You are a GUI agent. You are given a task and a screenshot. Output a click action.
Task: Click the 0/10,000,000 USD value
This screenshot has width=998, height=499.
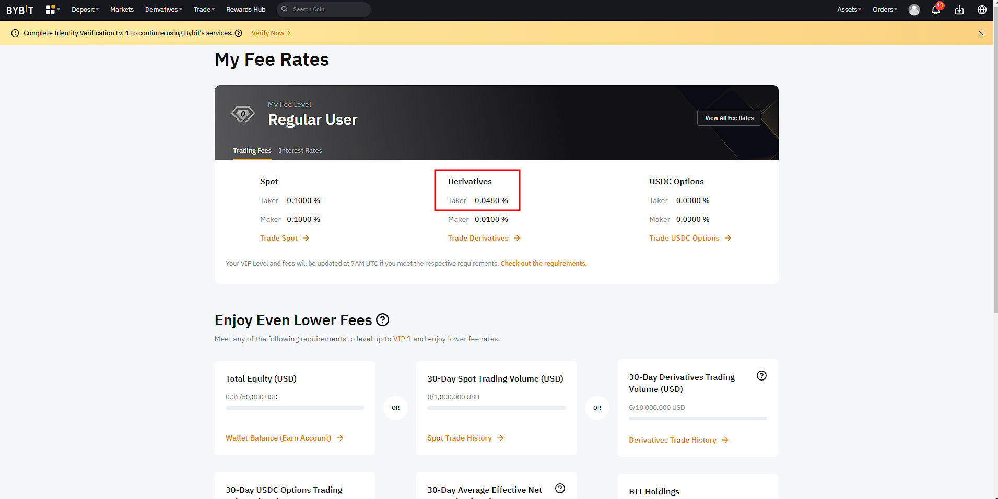(x=657, y=408)
